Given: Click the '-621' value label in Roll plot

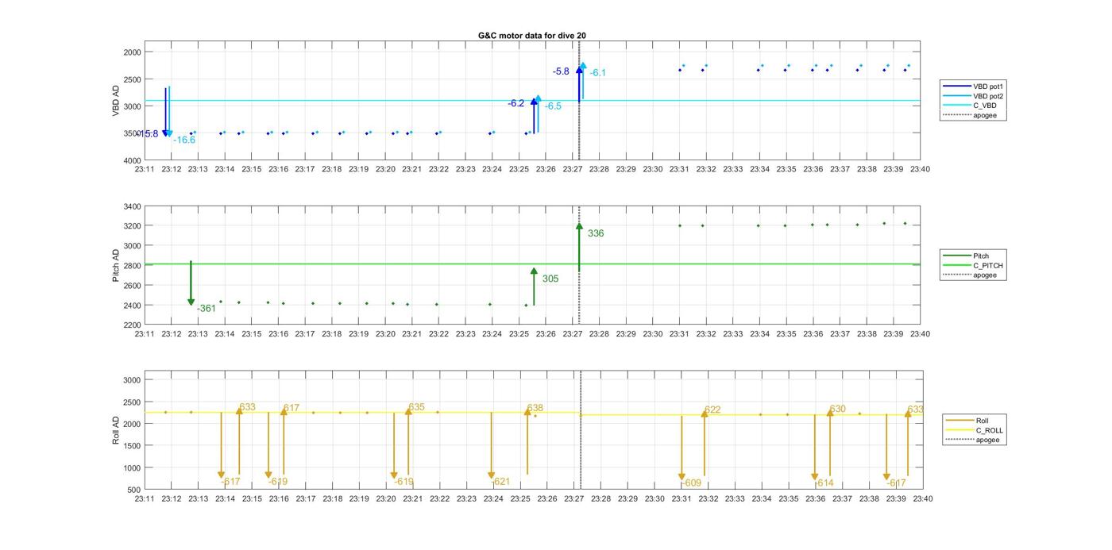Looking at the screenshot, I should click(x=500, y=482).
